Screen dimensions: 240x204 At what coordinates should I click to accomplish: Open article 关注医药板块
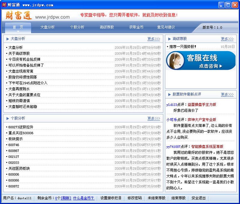(x=19, y=169)
